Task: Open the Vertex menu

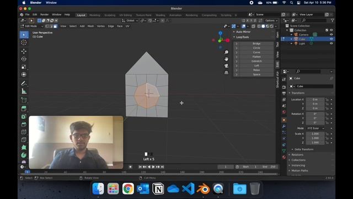Action: coord(100,26)
